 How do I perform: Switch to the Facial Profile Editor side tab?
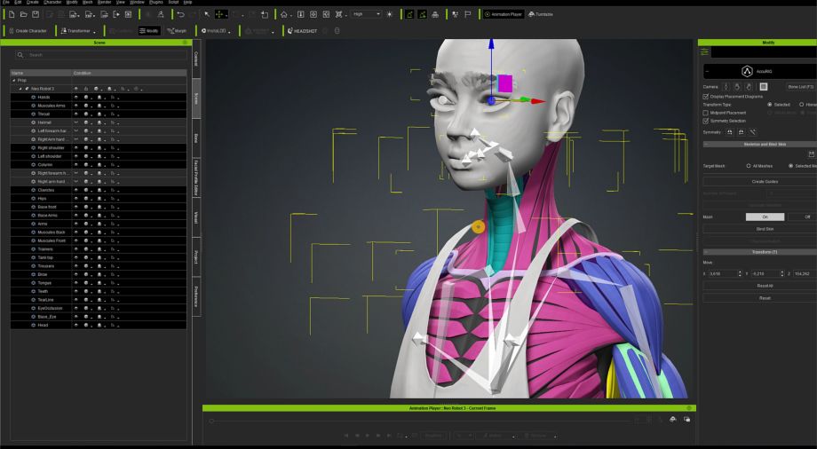click(196, 177)
